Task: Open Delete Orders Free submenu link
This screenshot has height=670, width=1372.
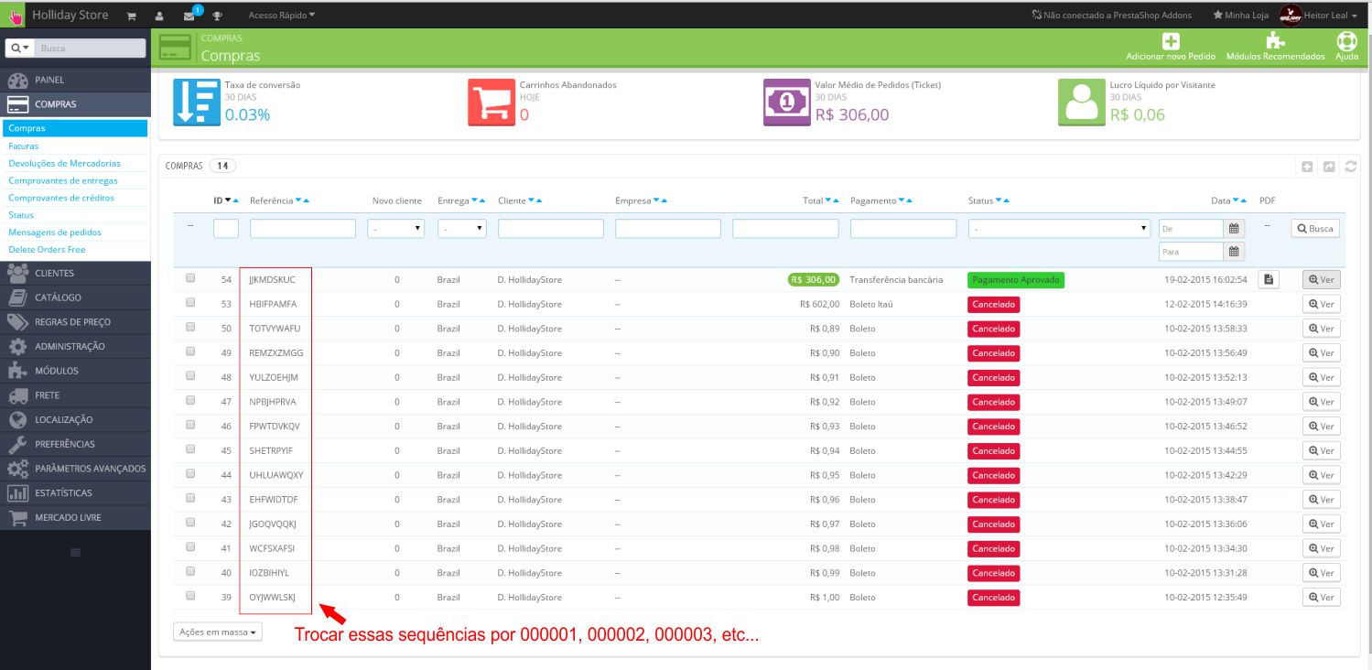Action: [x=47, y=249]
